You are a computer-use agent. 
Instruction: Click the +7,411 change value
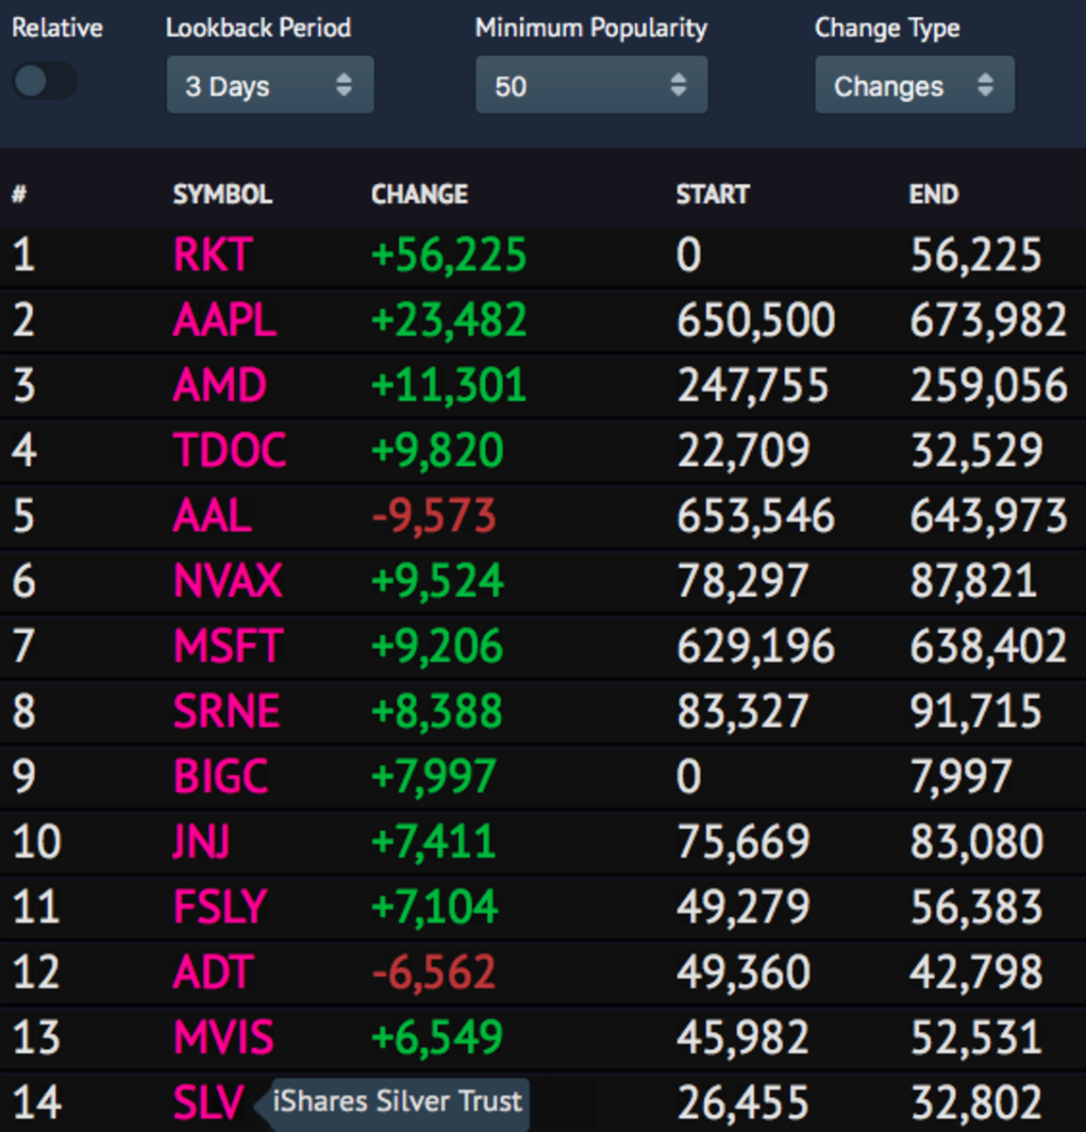coord(434,841)
